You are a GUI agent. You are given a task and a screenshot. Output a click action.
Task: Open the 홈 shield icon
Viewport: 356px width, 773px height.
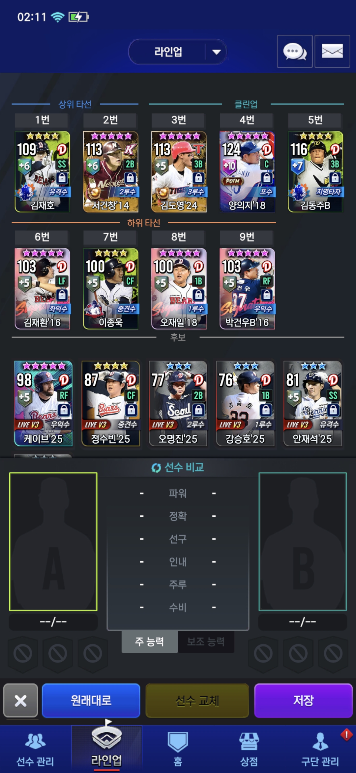pyautogui.click(x=178, y=749)
